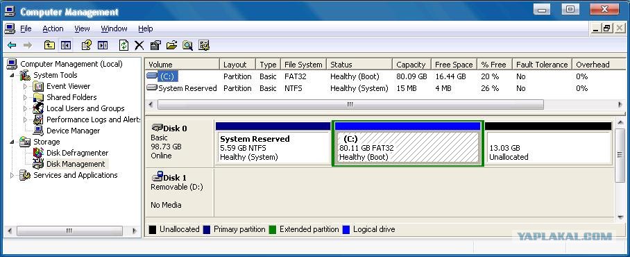This screenshot has width=630, height=257.
Task: Select the System Reserved 5.59 GB partition block
Action: click(273, 143)
